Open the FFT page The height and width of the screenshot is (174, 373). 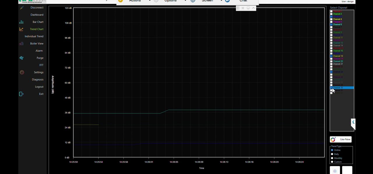click(41, 65)
